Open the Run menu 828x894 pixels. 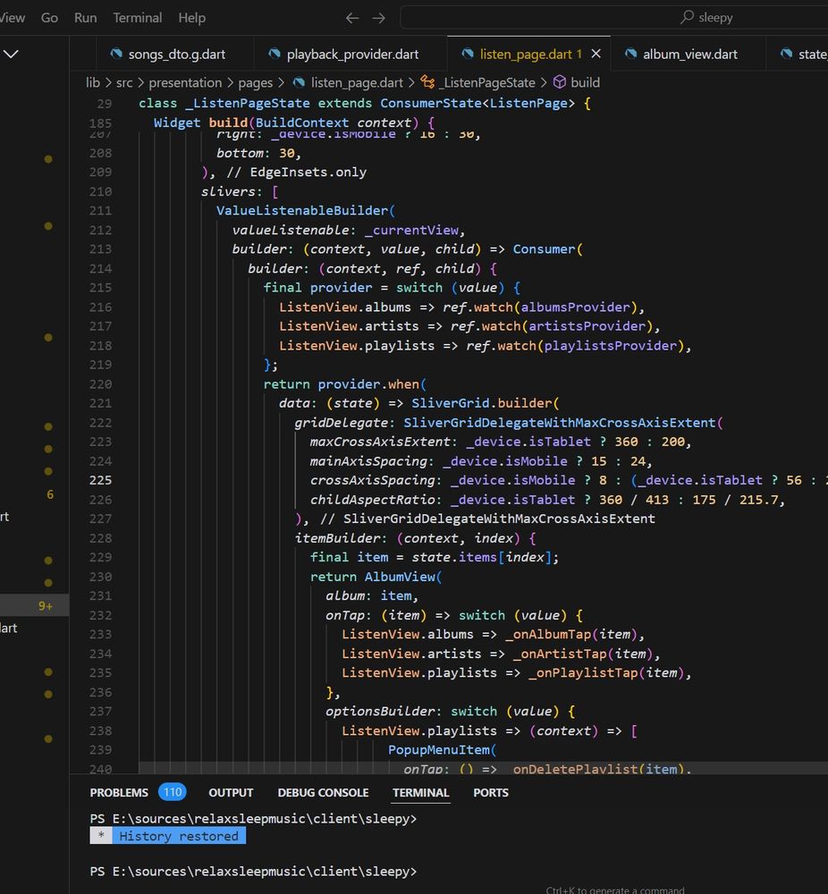click(86, 18)
